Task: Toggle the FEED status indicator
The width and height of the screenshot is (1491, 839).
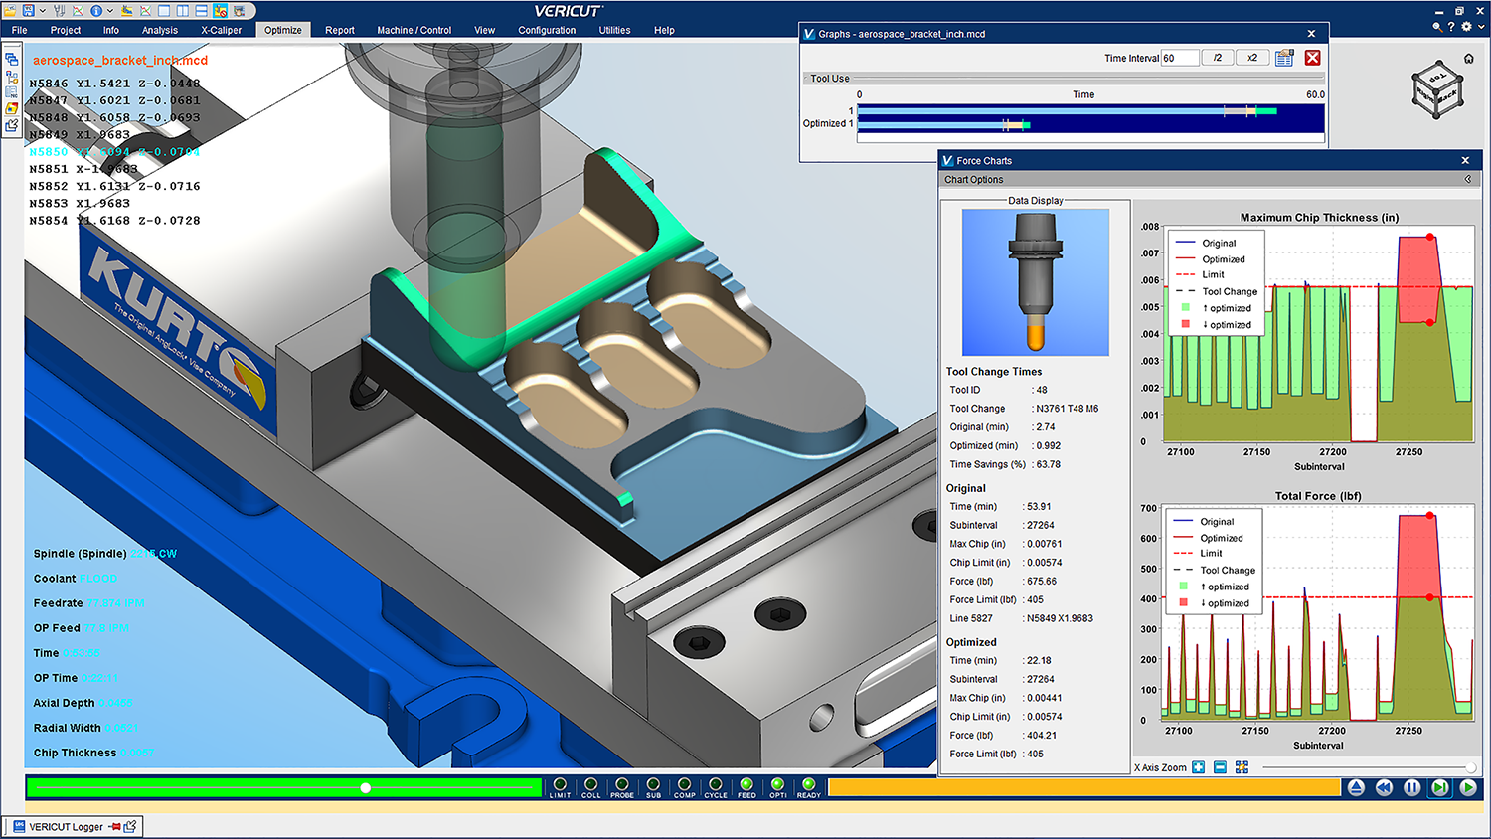Action: (x=746, y=785)
